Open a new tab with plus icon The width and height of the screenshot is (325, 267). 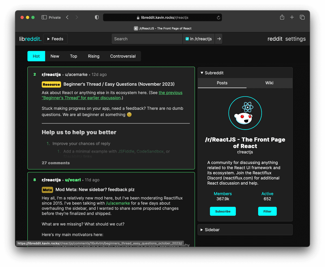coord(292,17)
